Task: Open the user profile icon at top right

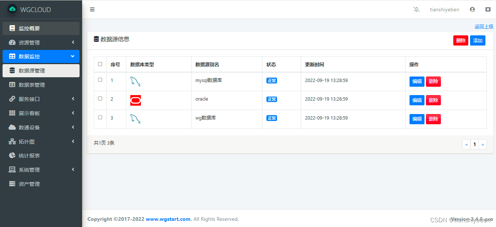Action: (472, 9)
